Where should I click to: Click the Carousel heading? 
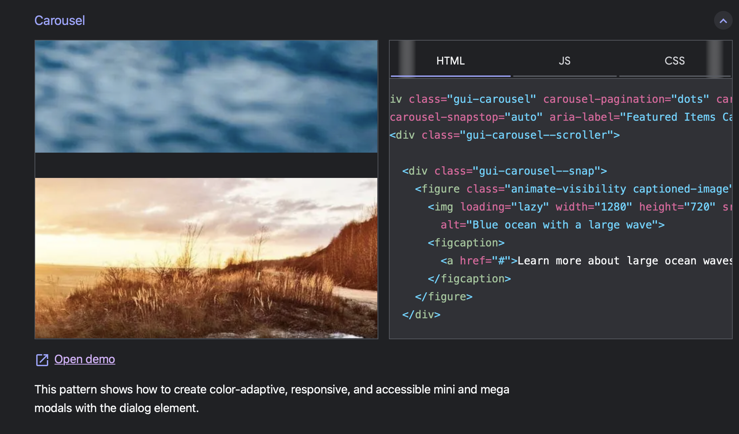click(x=60, y=21)
